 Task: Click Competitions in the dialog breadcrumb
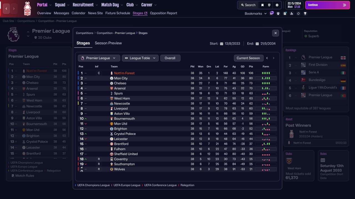pos(85,33)
